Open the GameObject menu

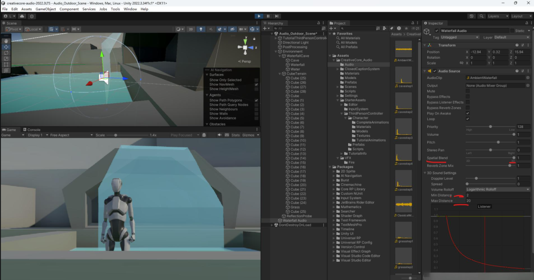point(45,9)
